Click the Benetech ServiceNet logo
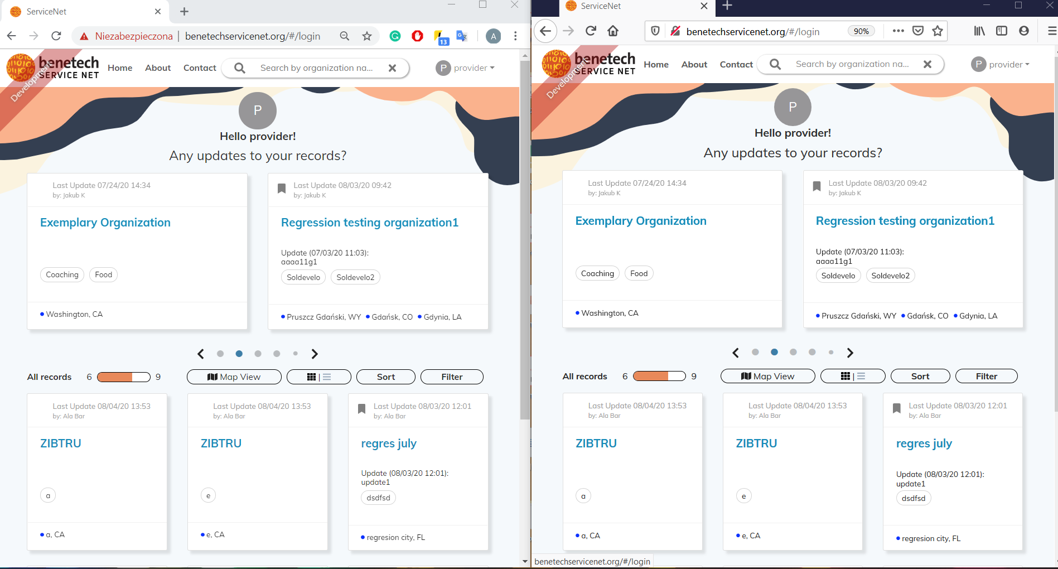1058x569 pixels. coord(53,67)
